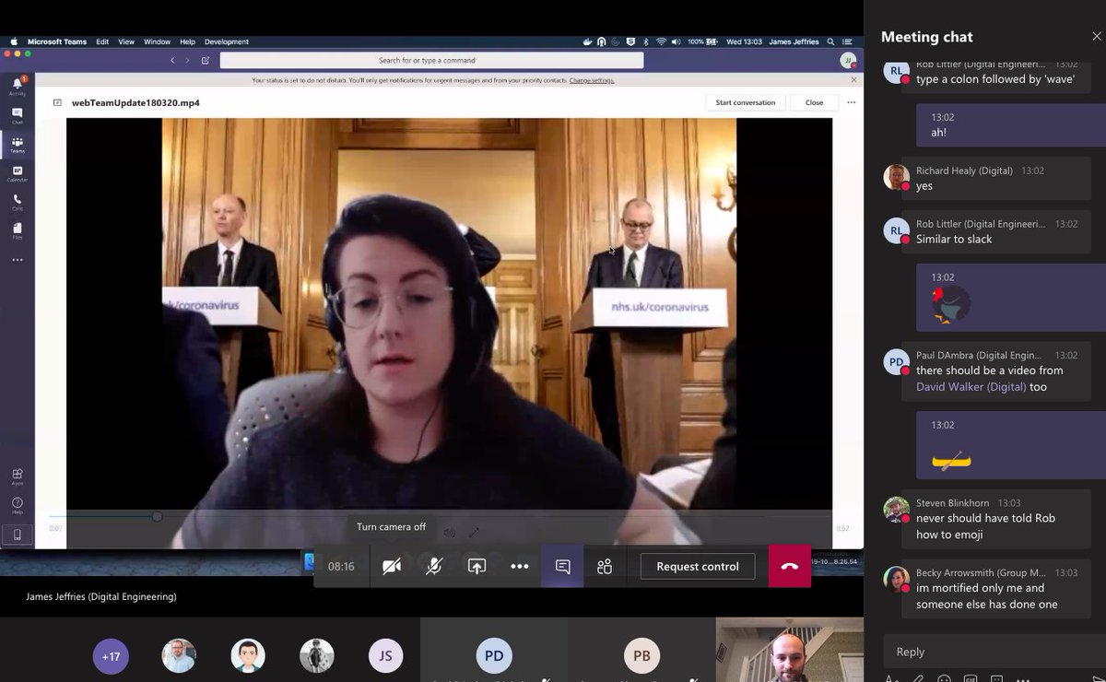The width and height of the screenshot is (1106, 682).
Task: Click the Reply message field
Action: click(x=994, y=652)
